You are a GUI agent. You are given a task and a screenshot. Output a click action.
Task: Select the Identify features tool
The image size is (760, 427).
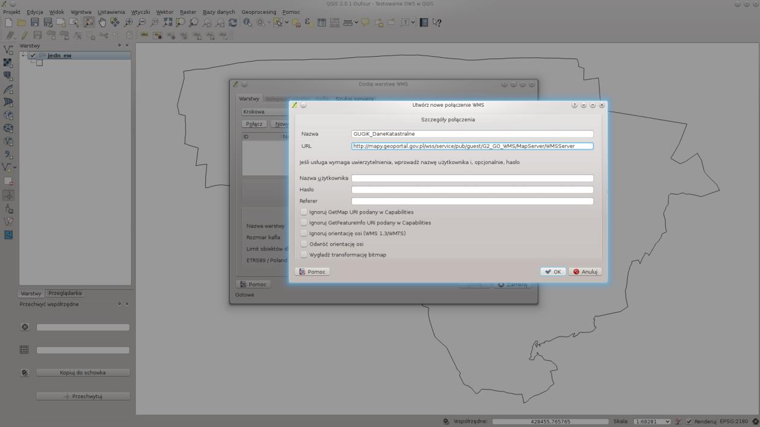(x=247, y=23)
